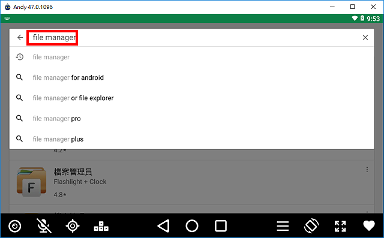This screenshot has height=238, width=384.
Task: Open overflow menu for Flashlight + Clock app
Action: [367, 170]
